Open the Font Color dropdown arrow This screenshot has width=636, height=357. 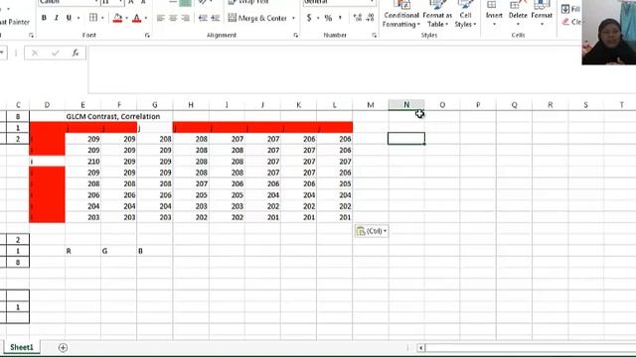146,18
